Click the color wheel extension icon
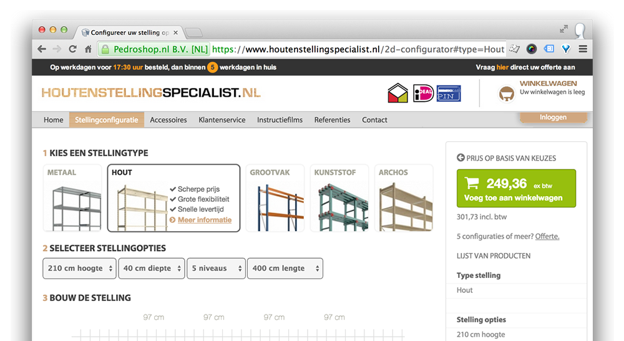 tap(531, 49)
